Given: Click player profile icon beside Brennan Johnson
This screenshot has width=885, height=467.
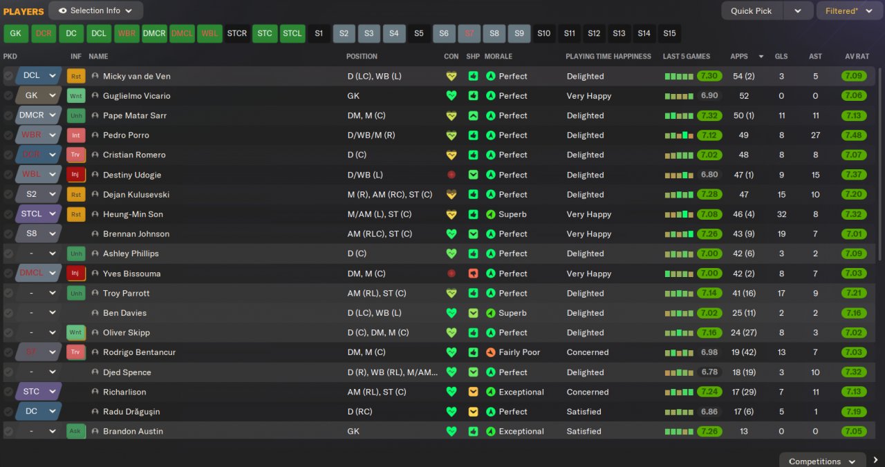Looking at the screenshot, I should point(95,234).
